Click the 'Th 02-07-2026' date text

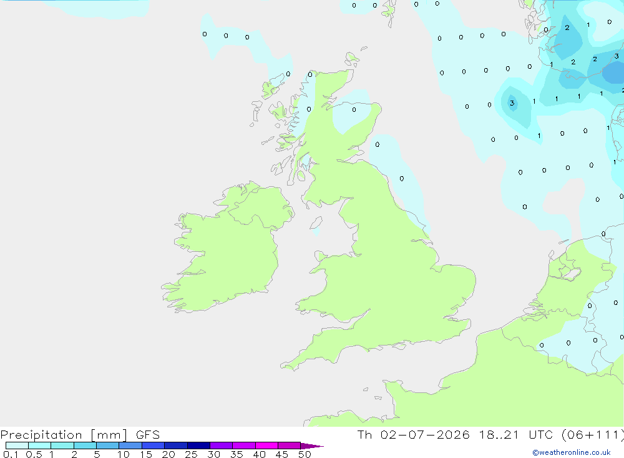(x=413, y=434)
